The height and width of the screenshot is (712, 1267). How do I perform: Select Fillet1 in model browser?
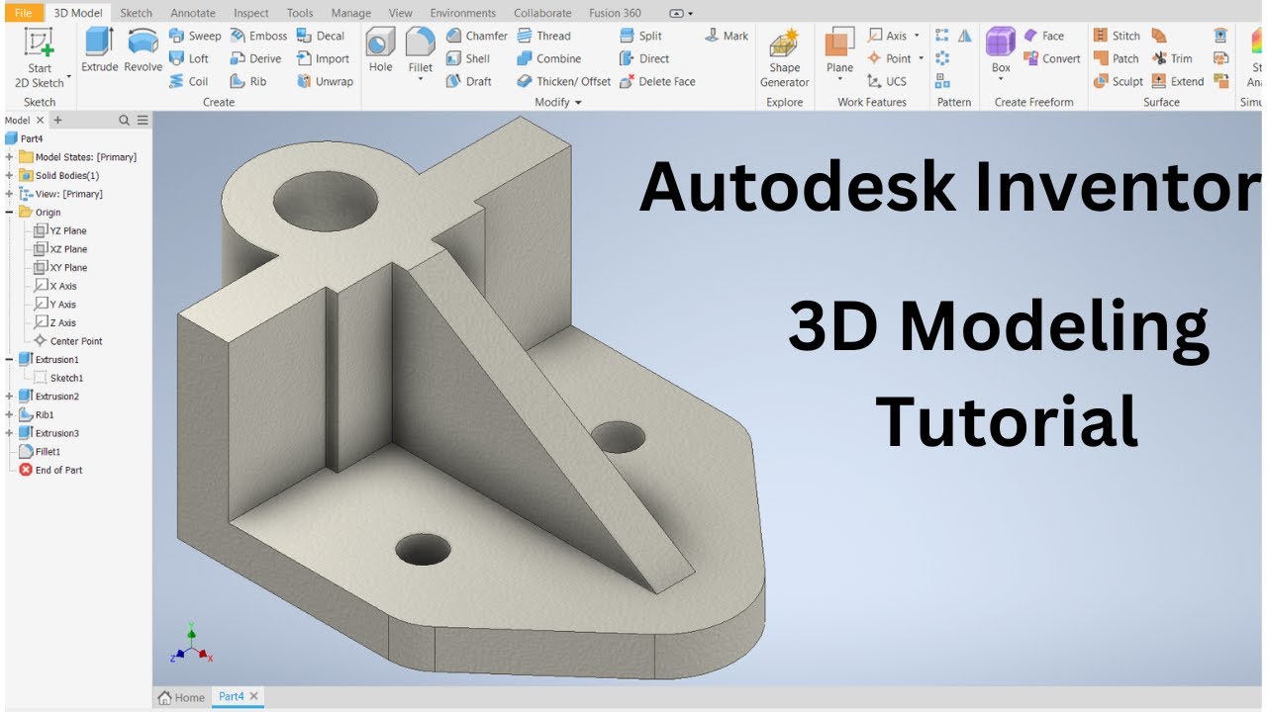(x=40, y=452)
